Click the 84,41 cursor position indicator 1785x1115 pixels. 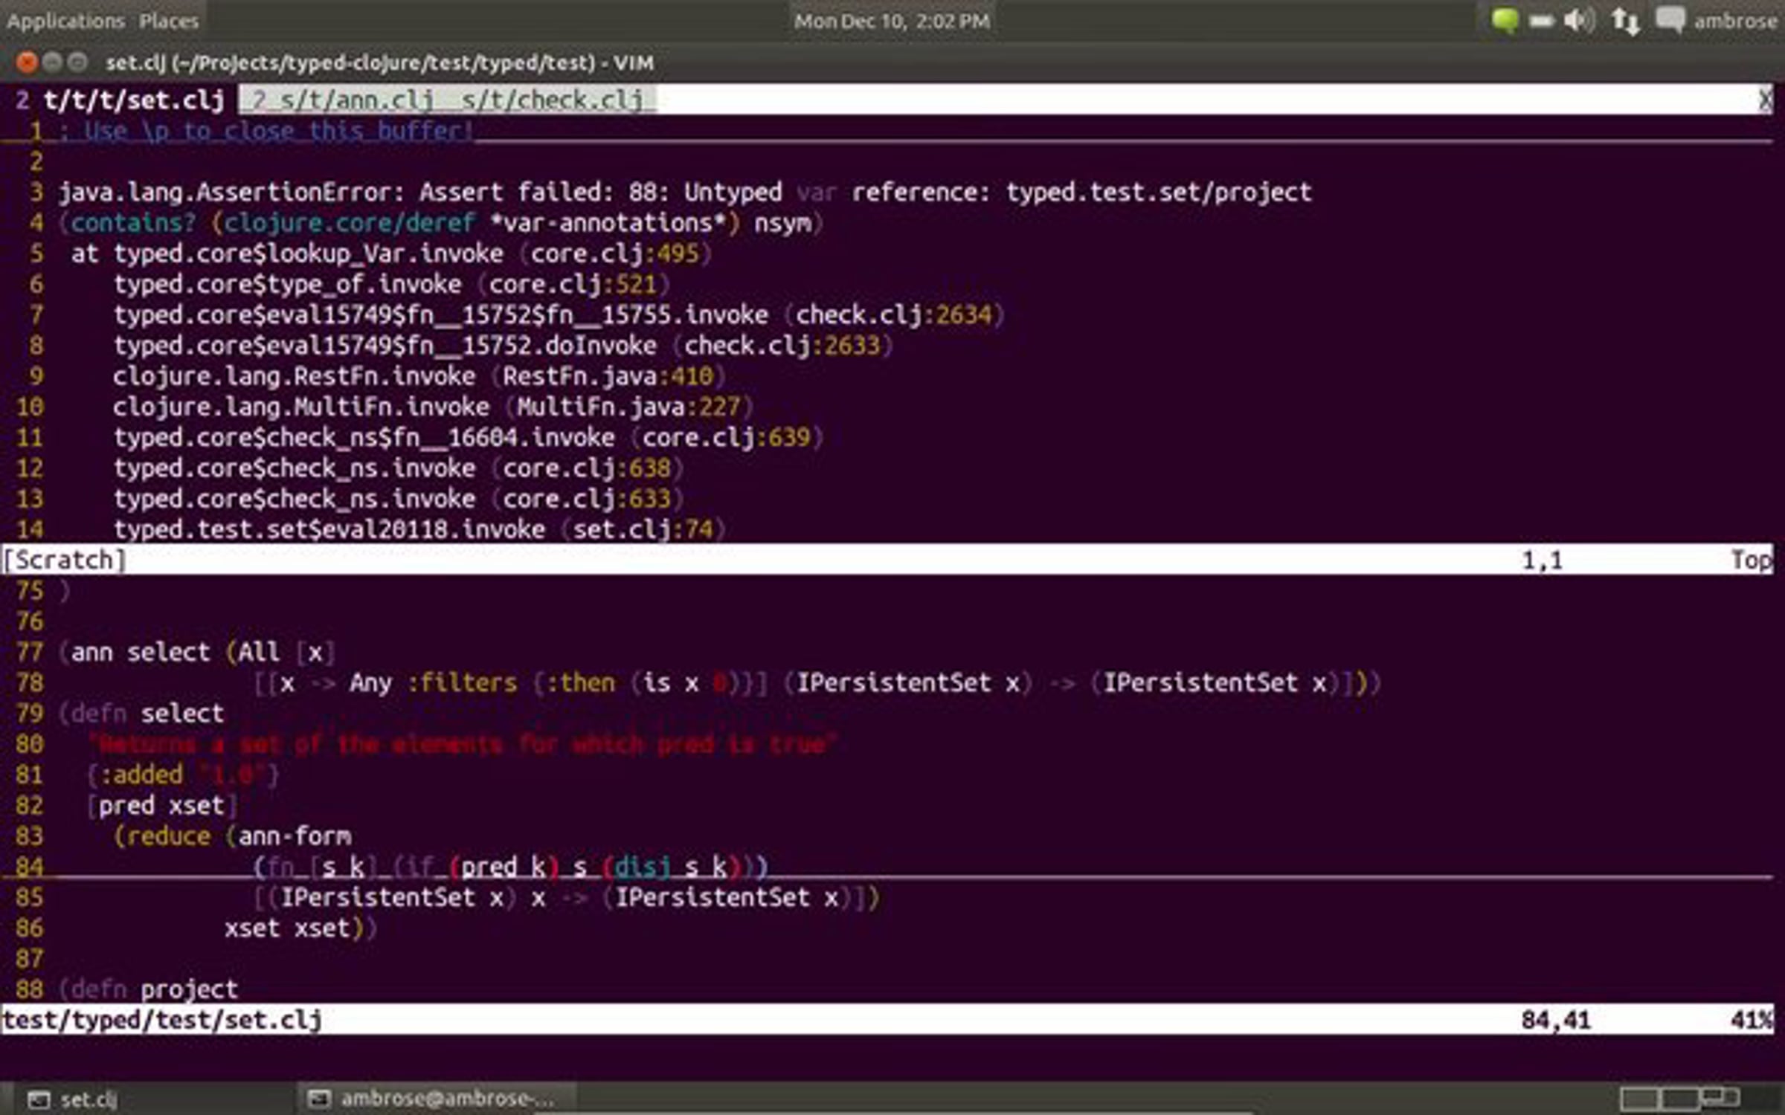pos(1555,1020)
